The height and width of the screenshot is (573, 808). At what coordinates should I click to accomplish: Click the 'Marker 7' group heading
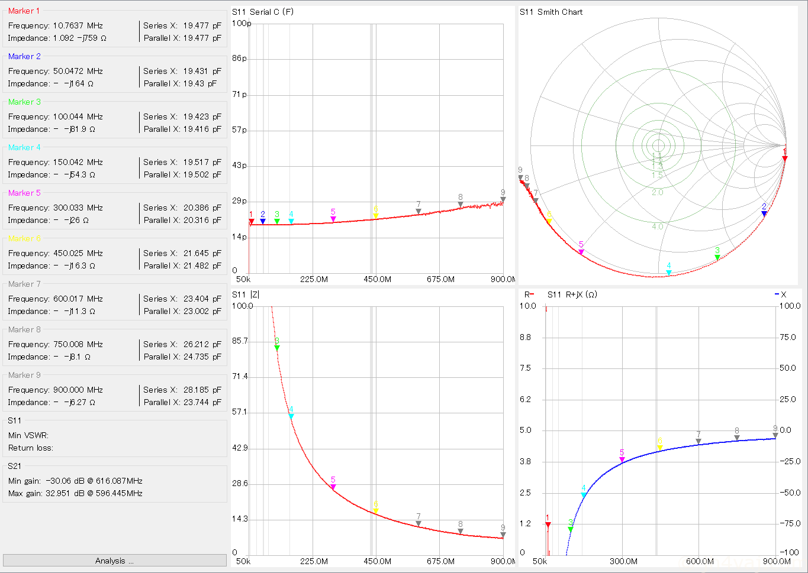coord(24,284)
